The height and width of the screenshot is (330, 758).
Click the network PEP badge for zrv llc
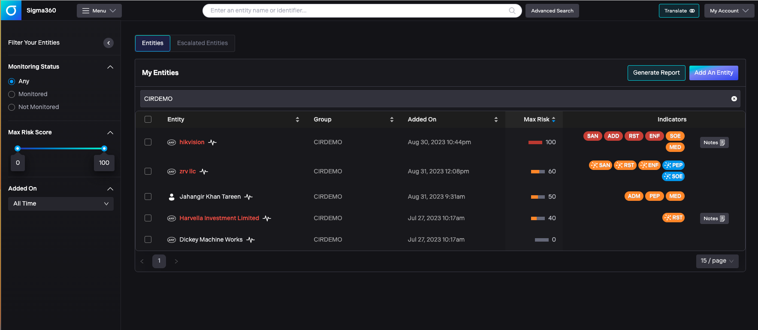pos(673,165)
